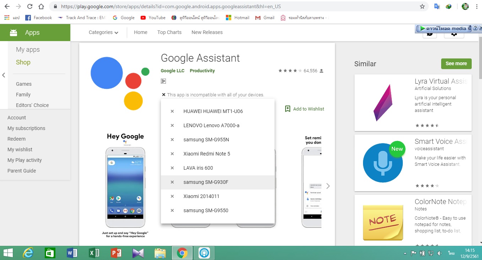Open the Hey Google screenshot thumbnail
This screenshot has width=482, height=260.
(125, 185)
